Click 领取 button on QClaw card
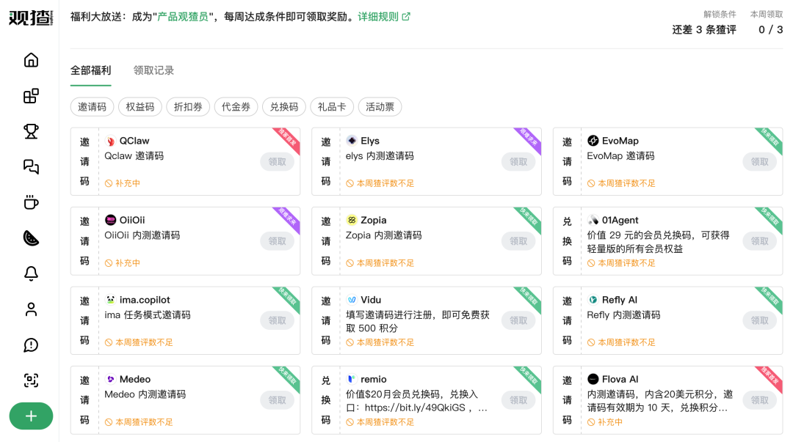 (x=277, y=162)
